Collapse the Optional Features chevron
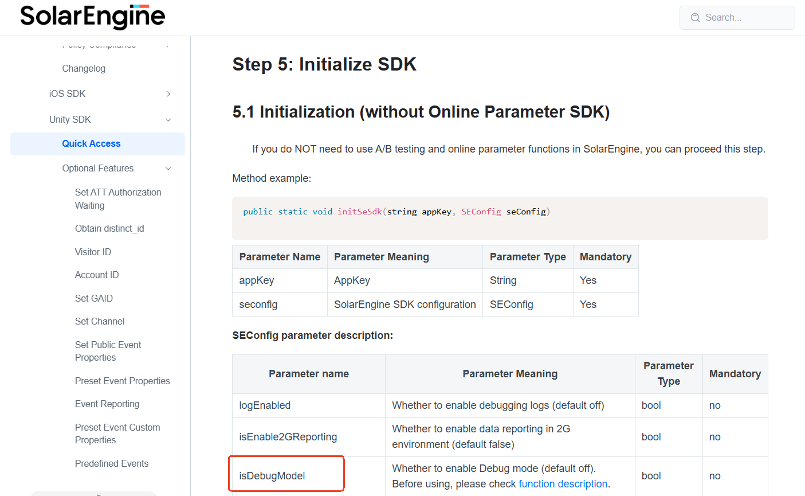 pyautogui.click(x=168, y=169)
